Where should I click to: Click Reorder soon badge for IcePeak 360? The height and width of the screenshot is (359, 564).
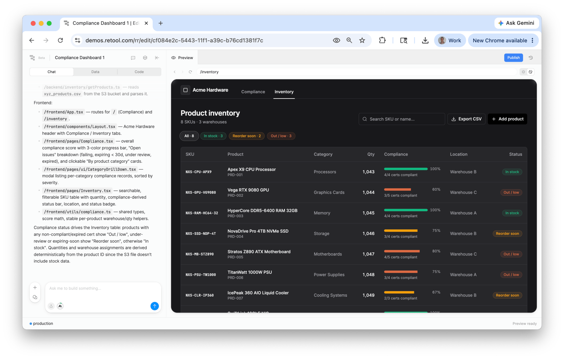[507, 295]
